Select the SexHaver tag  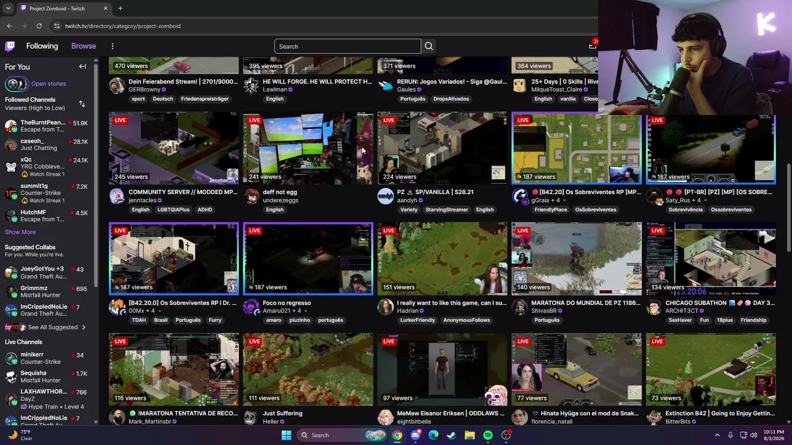(680, 320)
